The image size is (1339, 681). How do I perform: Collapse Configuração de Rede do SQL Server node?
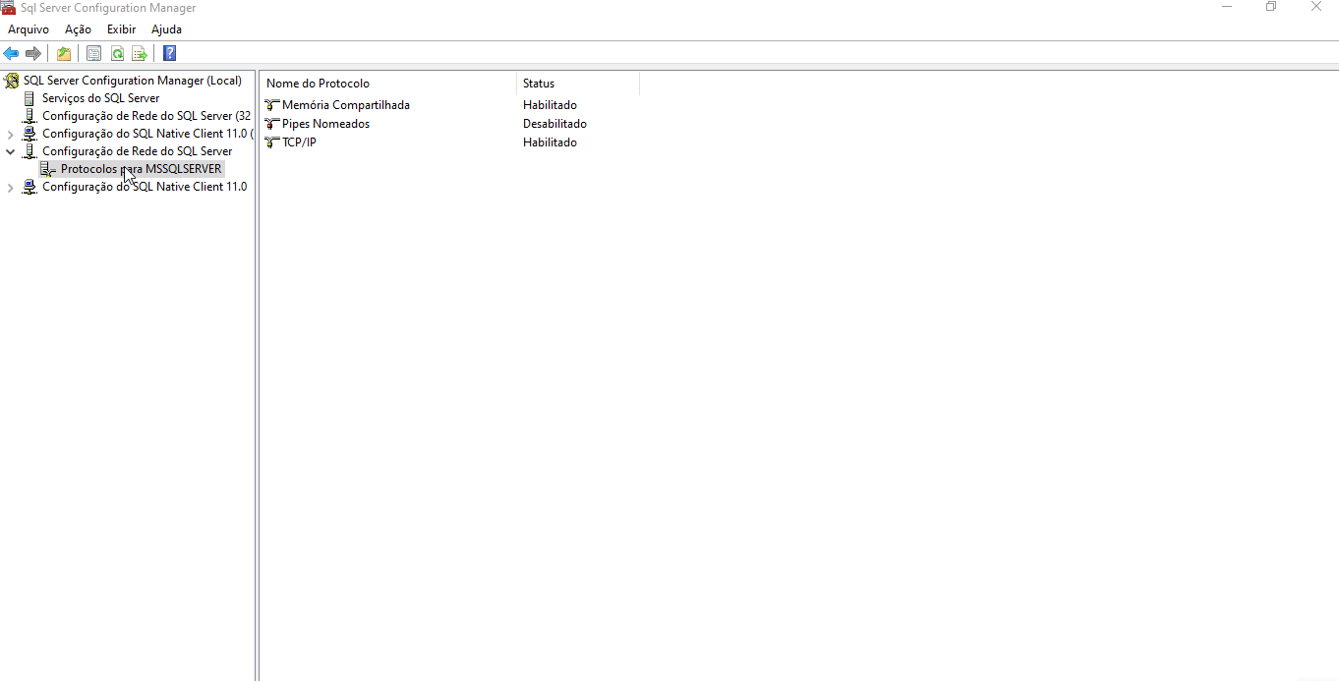11,151
